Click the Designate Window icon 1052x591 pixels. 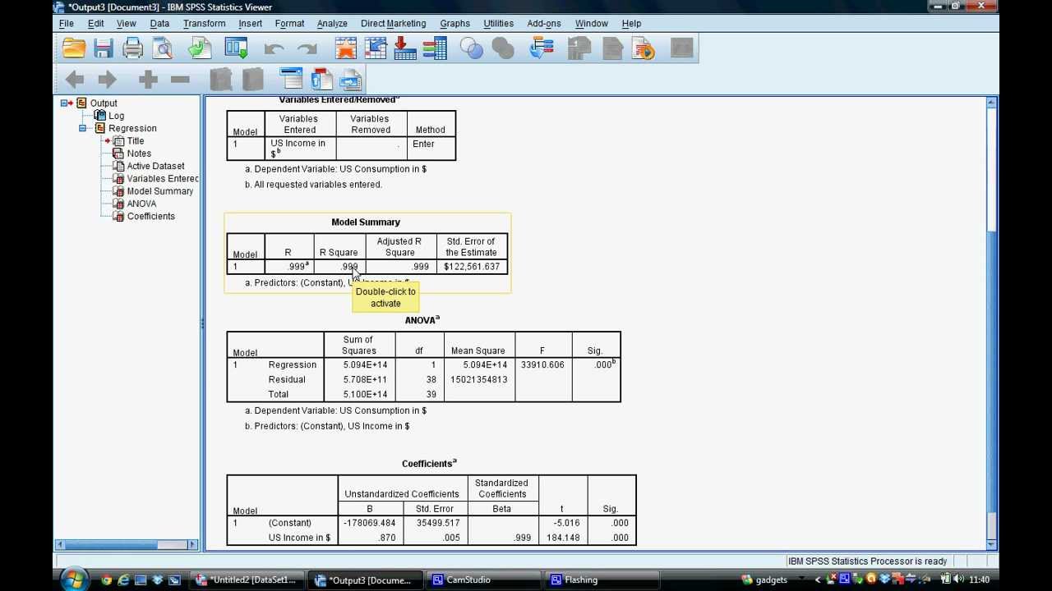pyautogui.click(x=682, y=49)
